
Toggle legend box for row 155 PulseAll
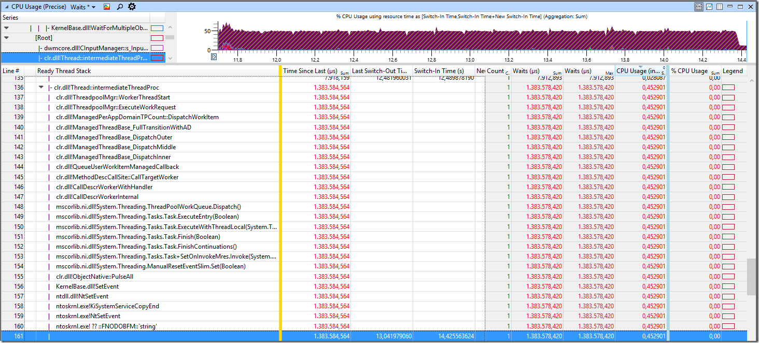[x=728, y=277]
